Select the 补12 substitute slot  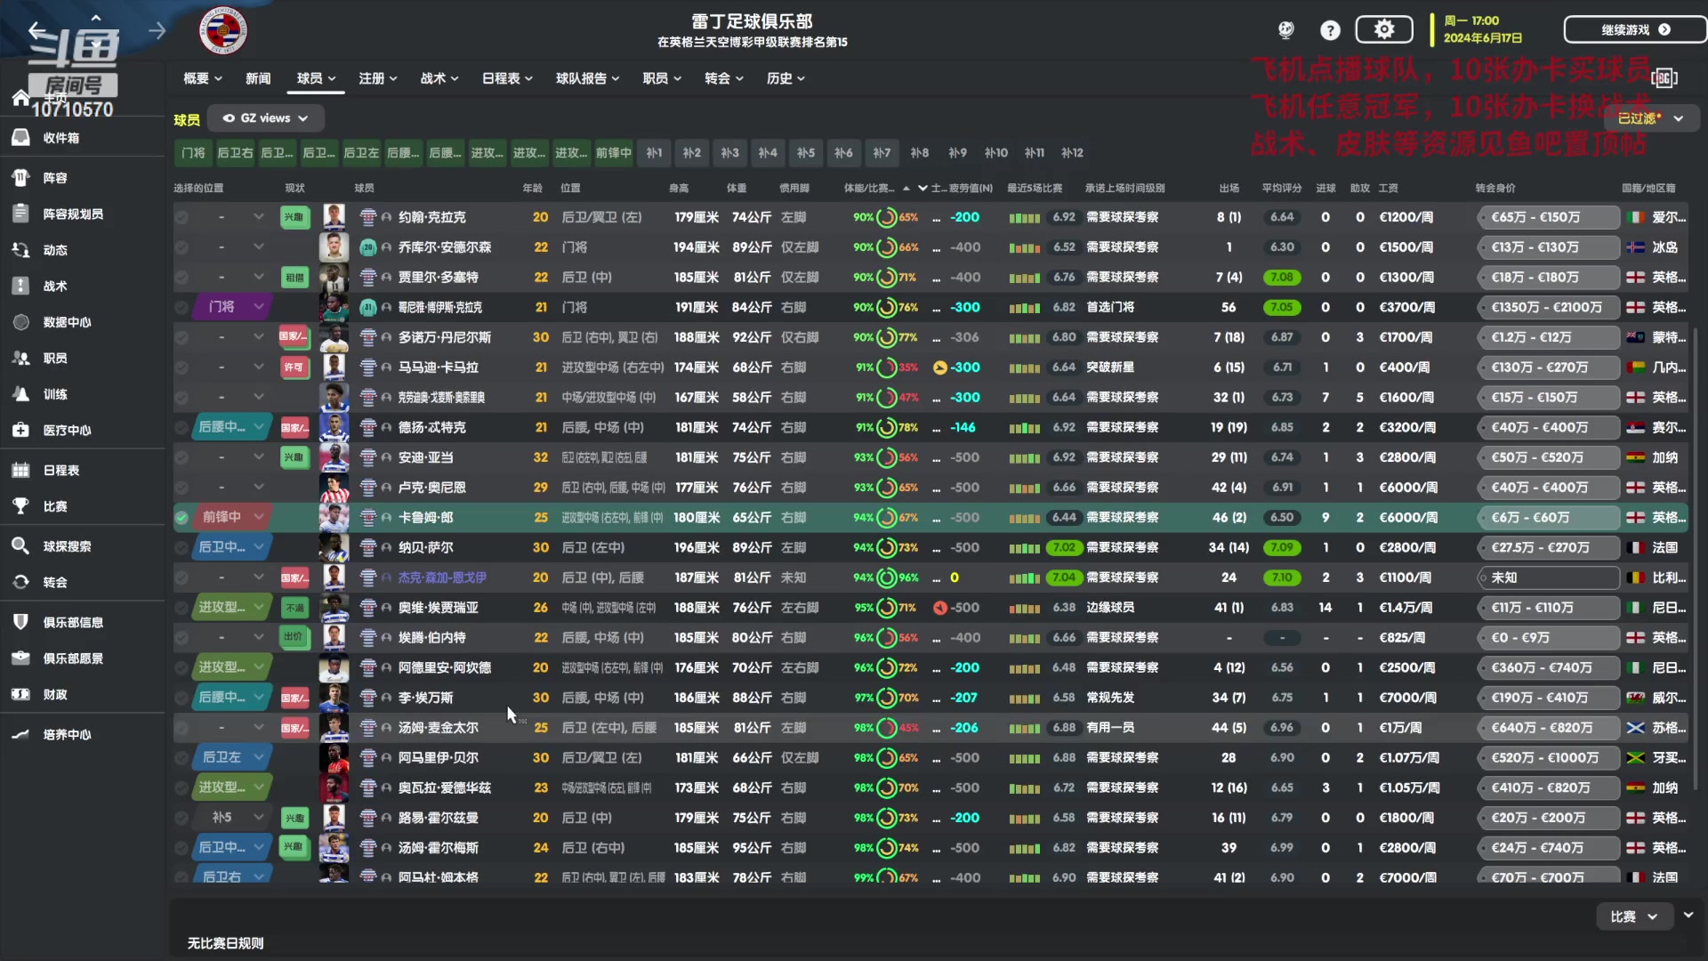coord(1072,153)
